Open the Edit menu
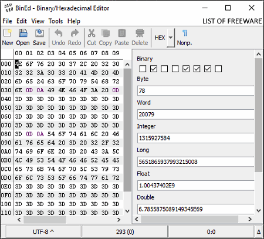 (22, 21)
